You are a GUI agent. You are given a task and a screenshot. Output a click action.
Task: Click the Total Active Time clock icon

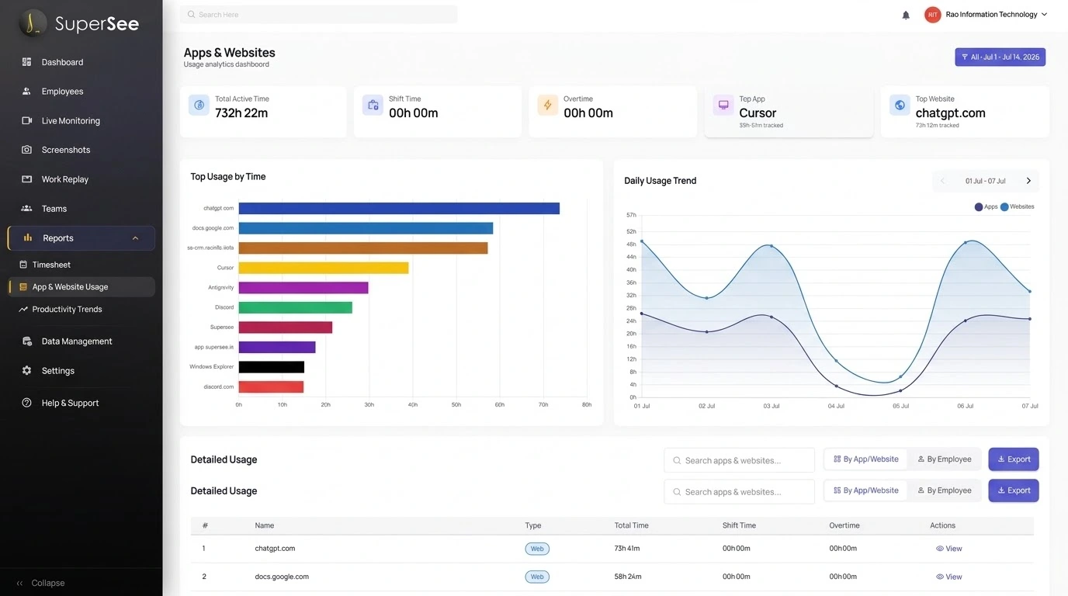199,106
